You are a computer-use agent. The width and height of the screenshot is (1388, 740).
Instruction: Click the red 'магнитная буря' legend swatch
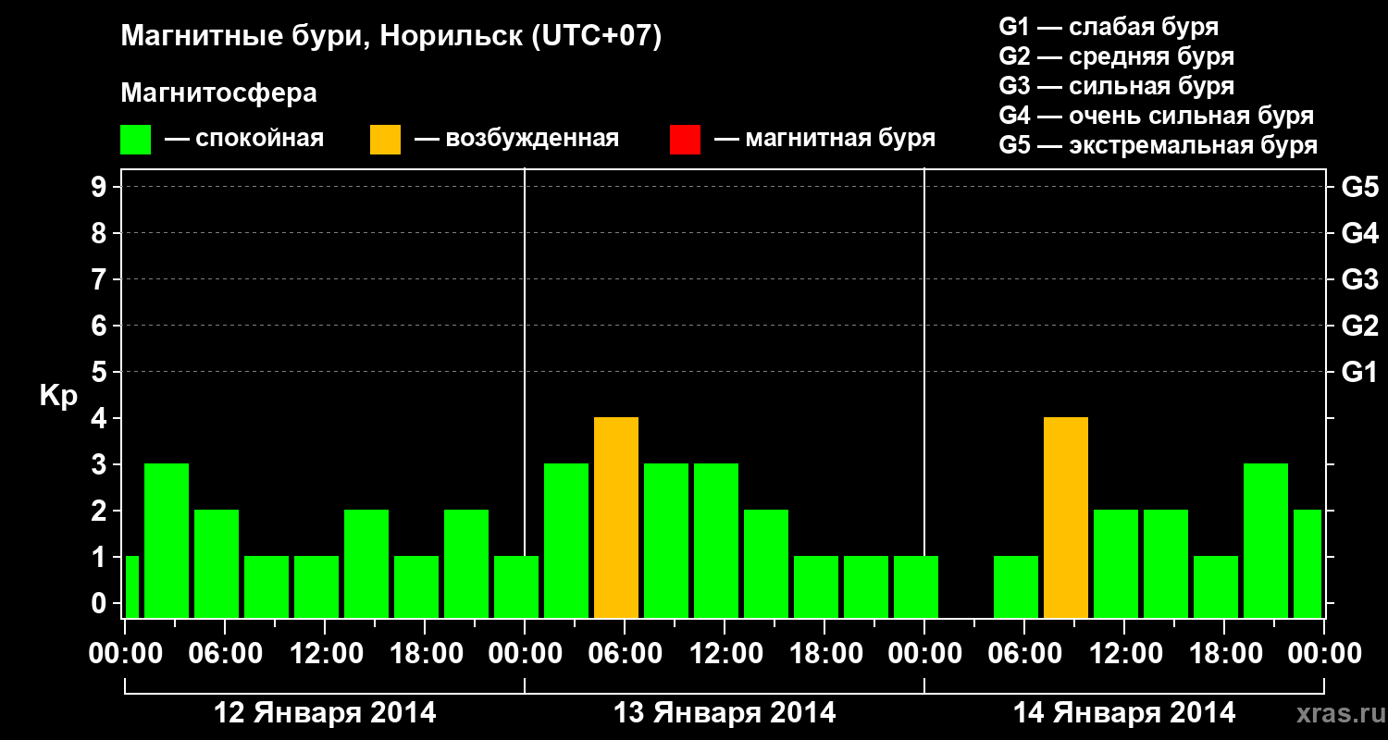pos(685,140)
